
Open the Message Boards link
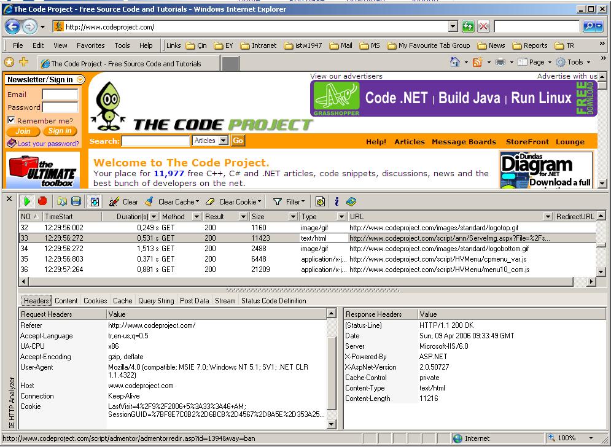point(464,142)
